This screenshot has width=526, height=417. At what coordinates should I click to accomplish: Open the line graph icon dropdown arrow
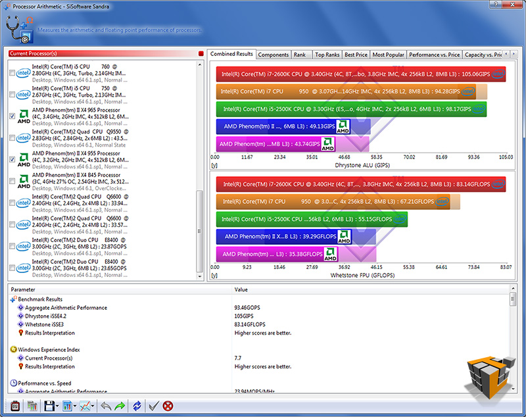pyautogui.click(x=93, y=406)
